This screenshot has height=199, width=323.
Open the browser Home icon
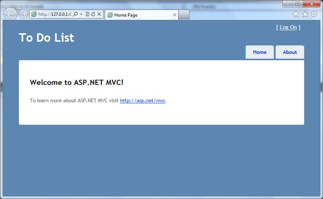[x=296, y=14]
